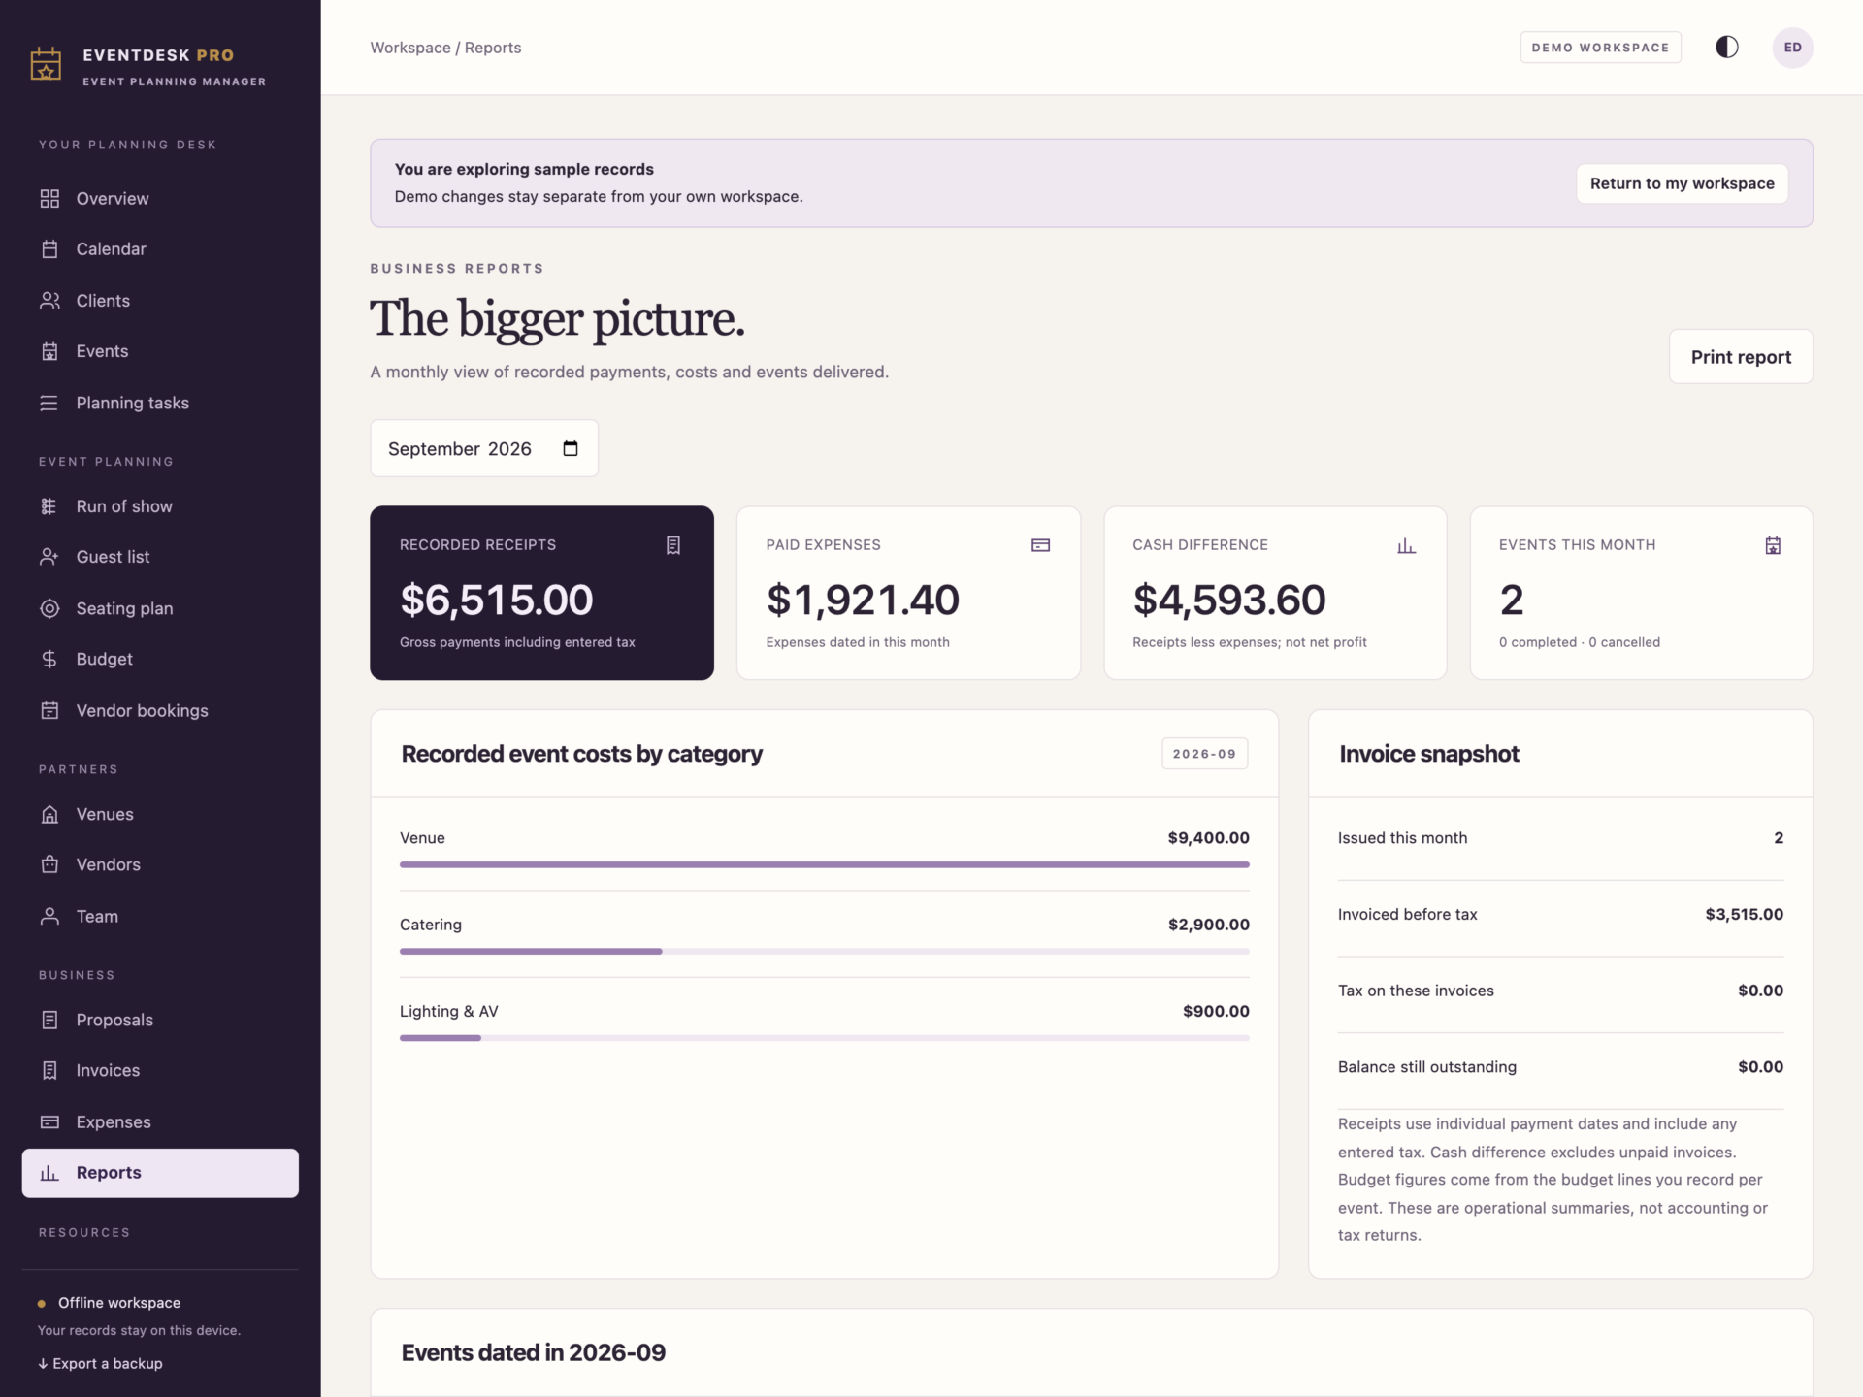Click the $3,515.00 invoiced before tax value

pyautogui.click(x=1744, y=914)
